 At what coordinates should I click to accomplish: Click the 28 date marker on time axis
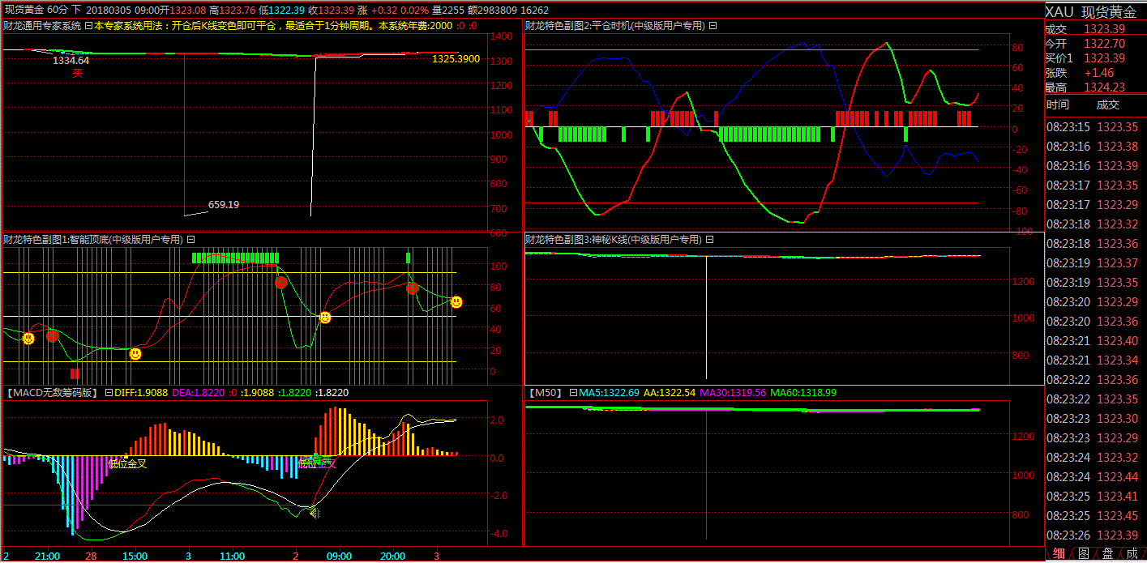(x=91, y=557)
